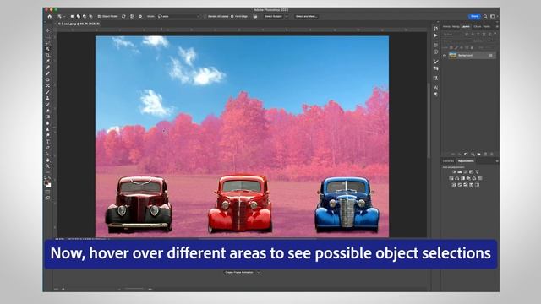Click the Background layer thumbnail
The width and height of the screenshot is (541, 304).
tap(453, 55)
